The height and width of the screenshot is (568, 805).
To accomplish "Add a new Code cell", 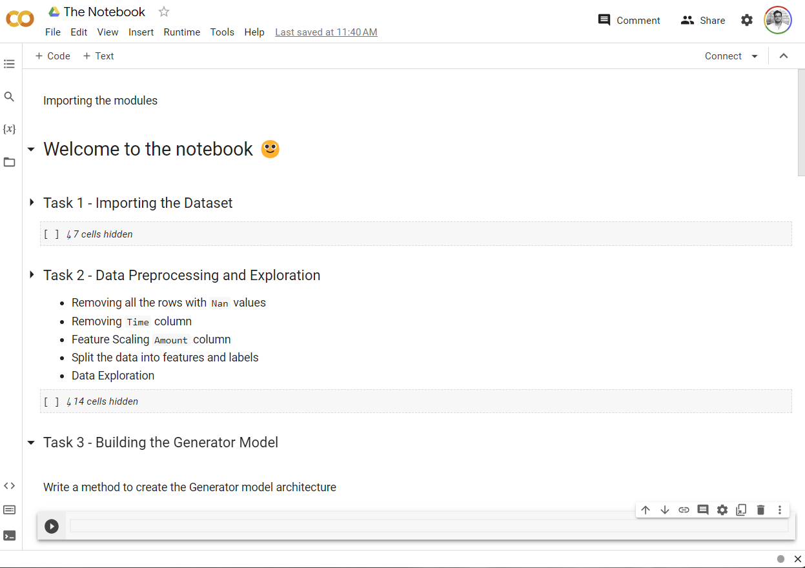I will point(52,56).
